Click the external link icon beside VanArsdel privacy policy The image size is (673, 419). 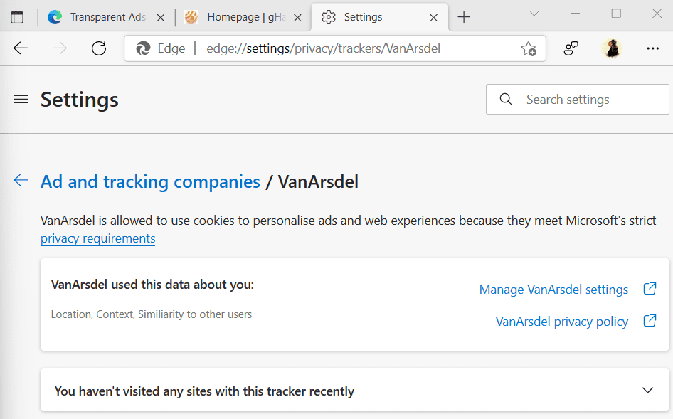(650, 321)
